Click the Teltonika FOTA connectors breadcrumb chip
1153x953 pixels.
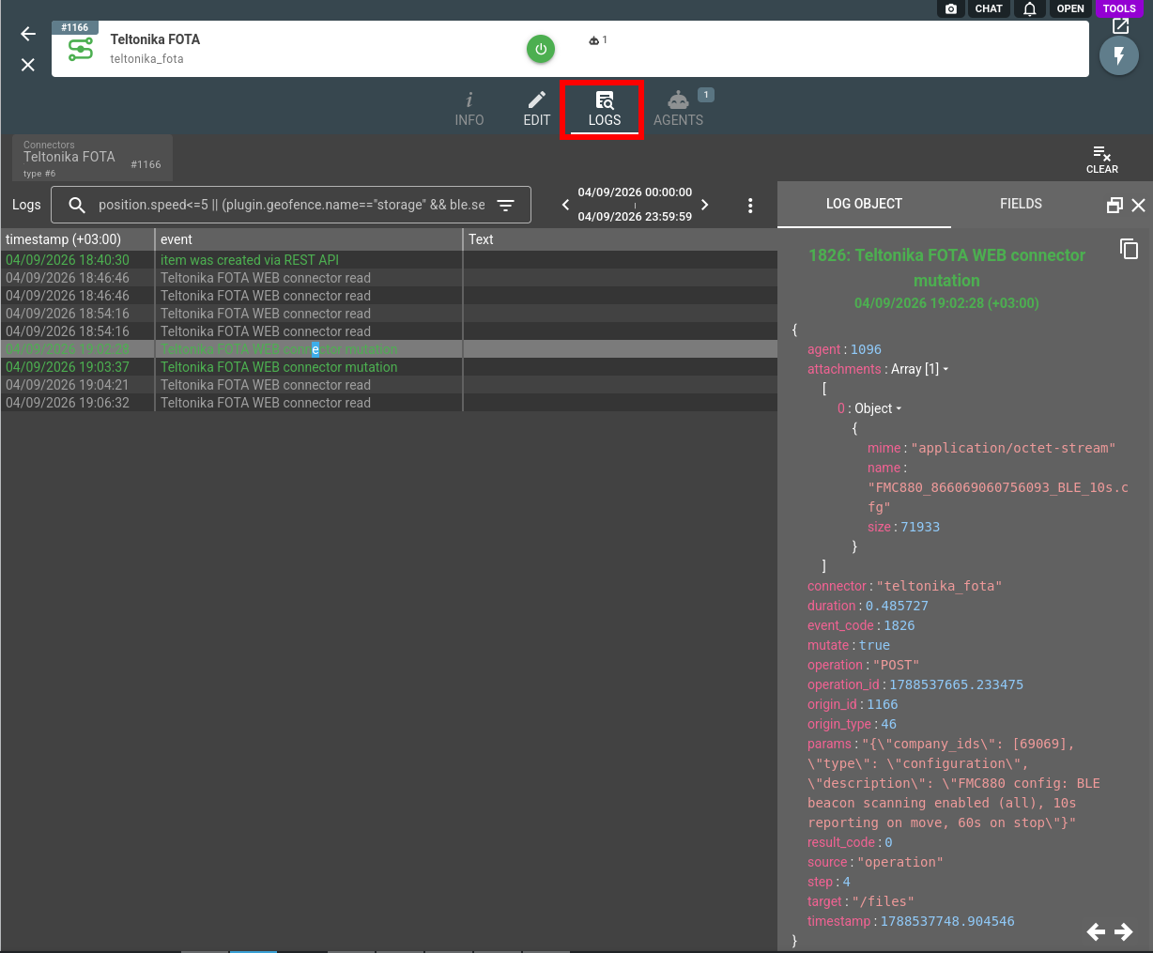pos(92,158)
